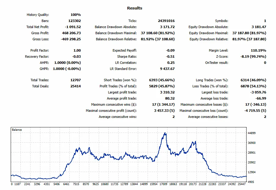Select Long Trades value 6314 (46.09%)
This screenshot has height=190, width=276.
coord(253,80)
